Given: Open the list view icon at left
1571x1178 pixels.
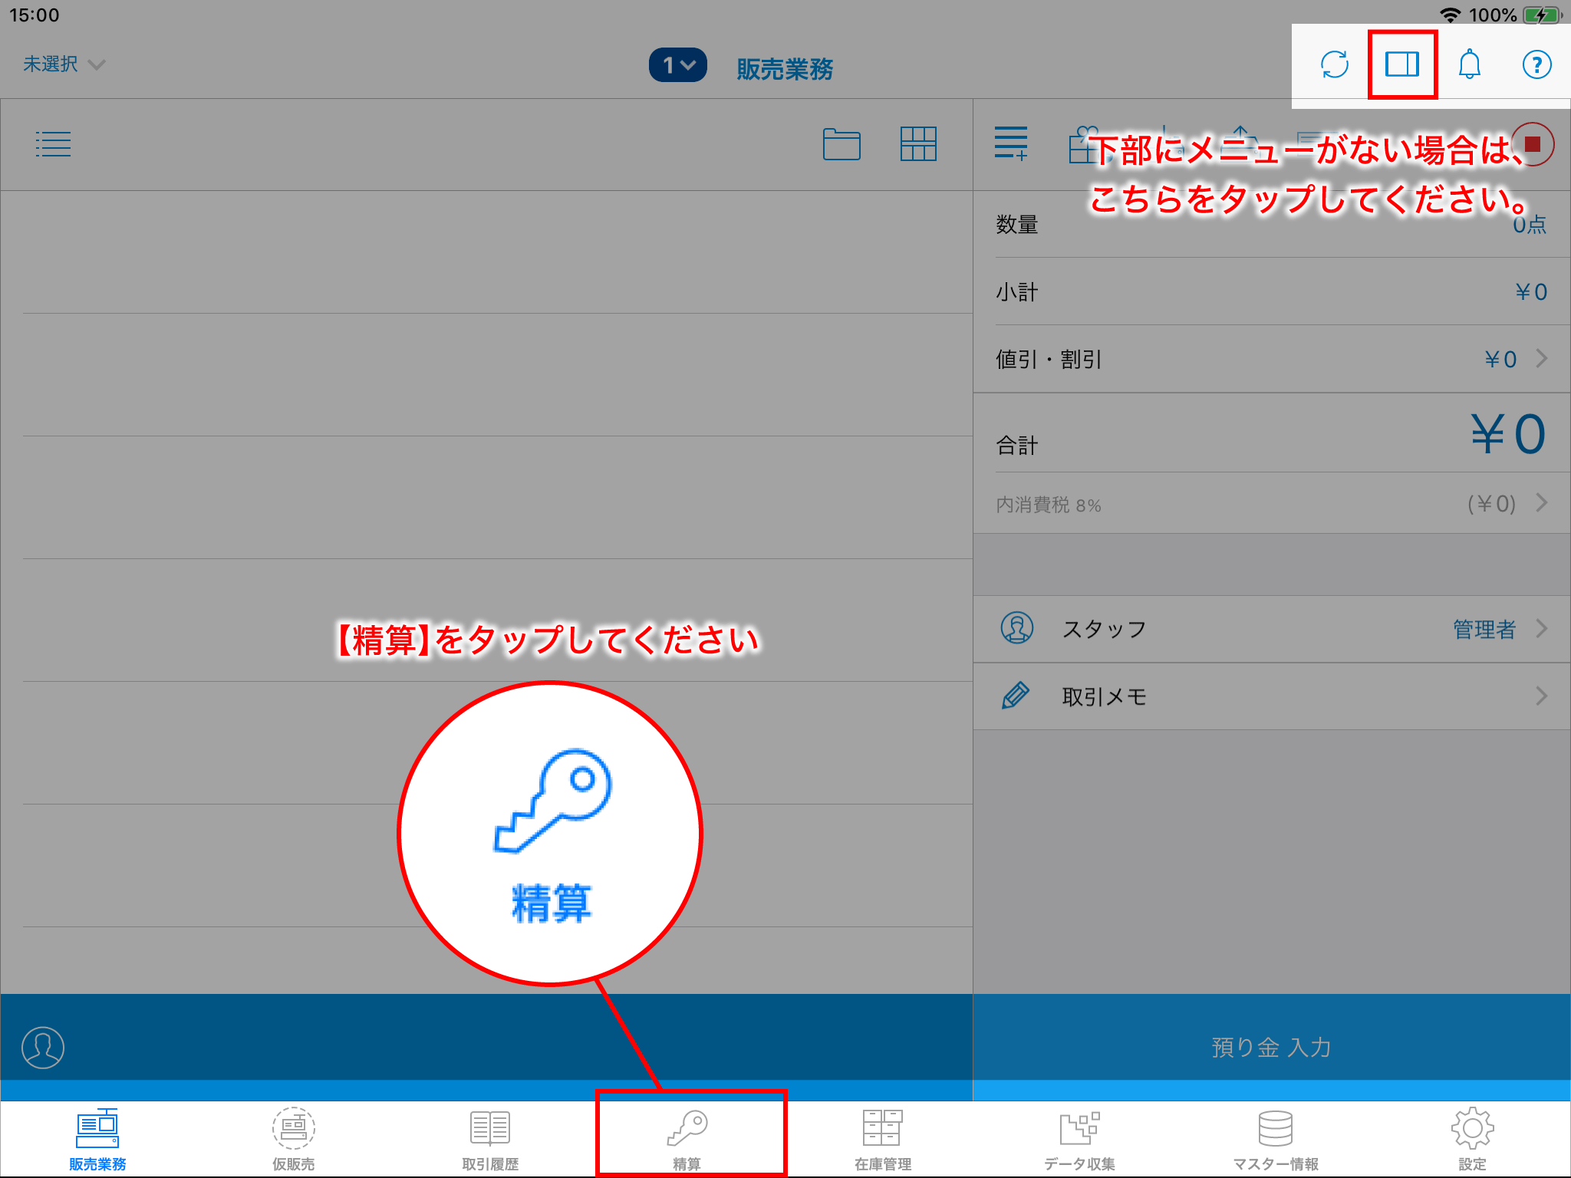Looking at the screenshot, I should pyautogui.click(x=53, y=144).
